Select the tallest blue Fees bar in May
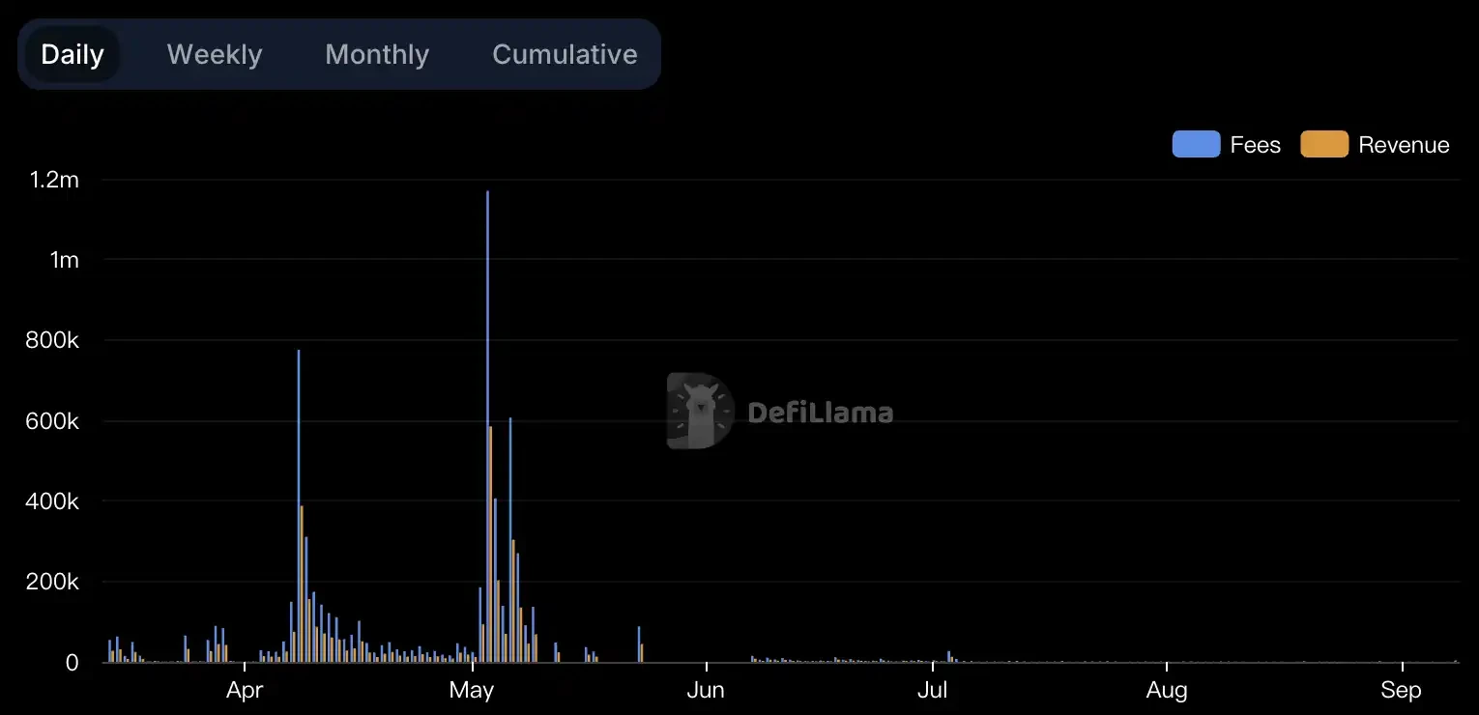This screenshot has width=1479, height=715. [x=487, y=425]
